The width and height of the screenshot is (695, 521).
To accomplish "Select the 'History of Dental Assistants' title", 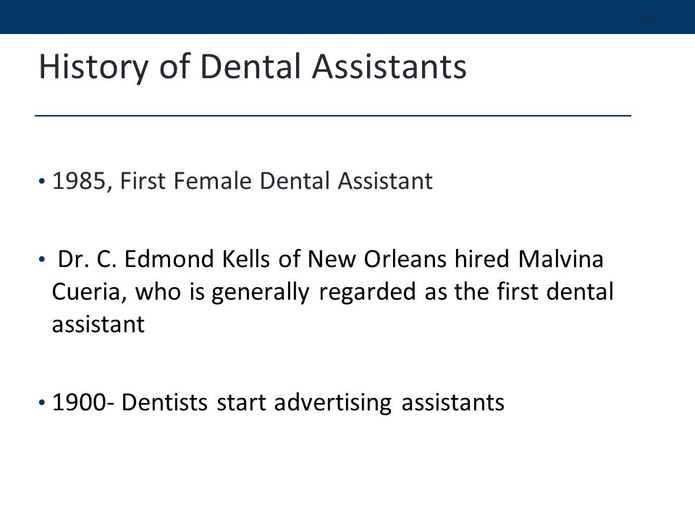I will click(x=253, y=67).
